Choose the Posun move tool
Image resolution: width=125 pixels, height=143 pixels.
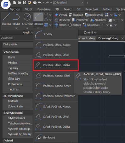pos(60,25)
